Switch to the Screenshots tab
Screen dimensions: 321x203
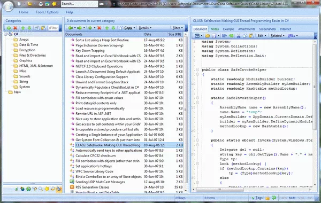267,29
